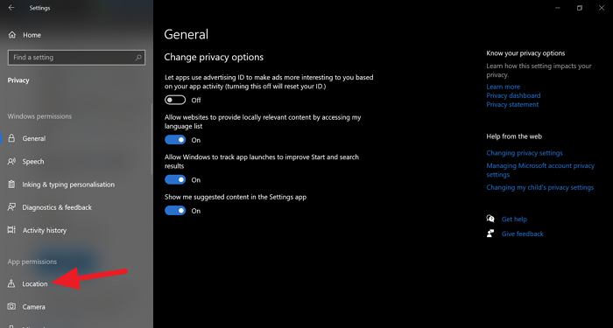Focus the Find a setting search box
This screenshot has width=613, height=328.
click(77, 58)
